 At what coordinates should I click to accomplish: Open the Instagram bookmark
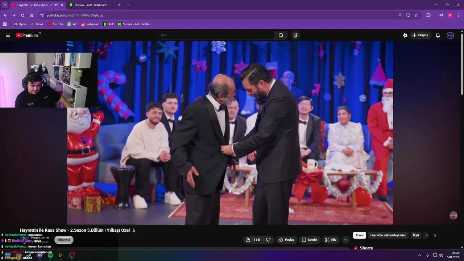coord(90,24)
